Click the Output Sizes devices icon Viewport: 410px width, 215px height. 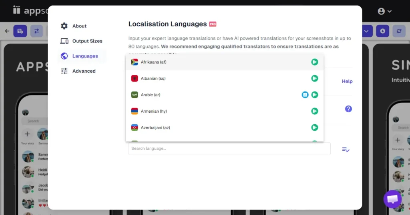point(64,41)
